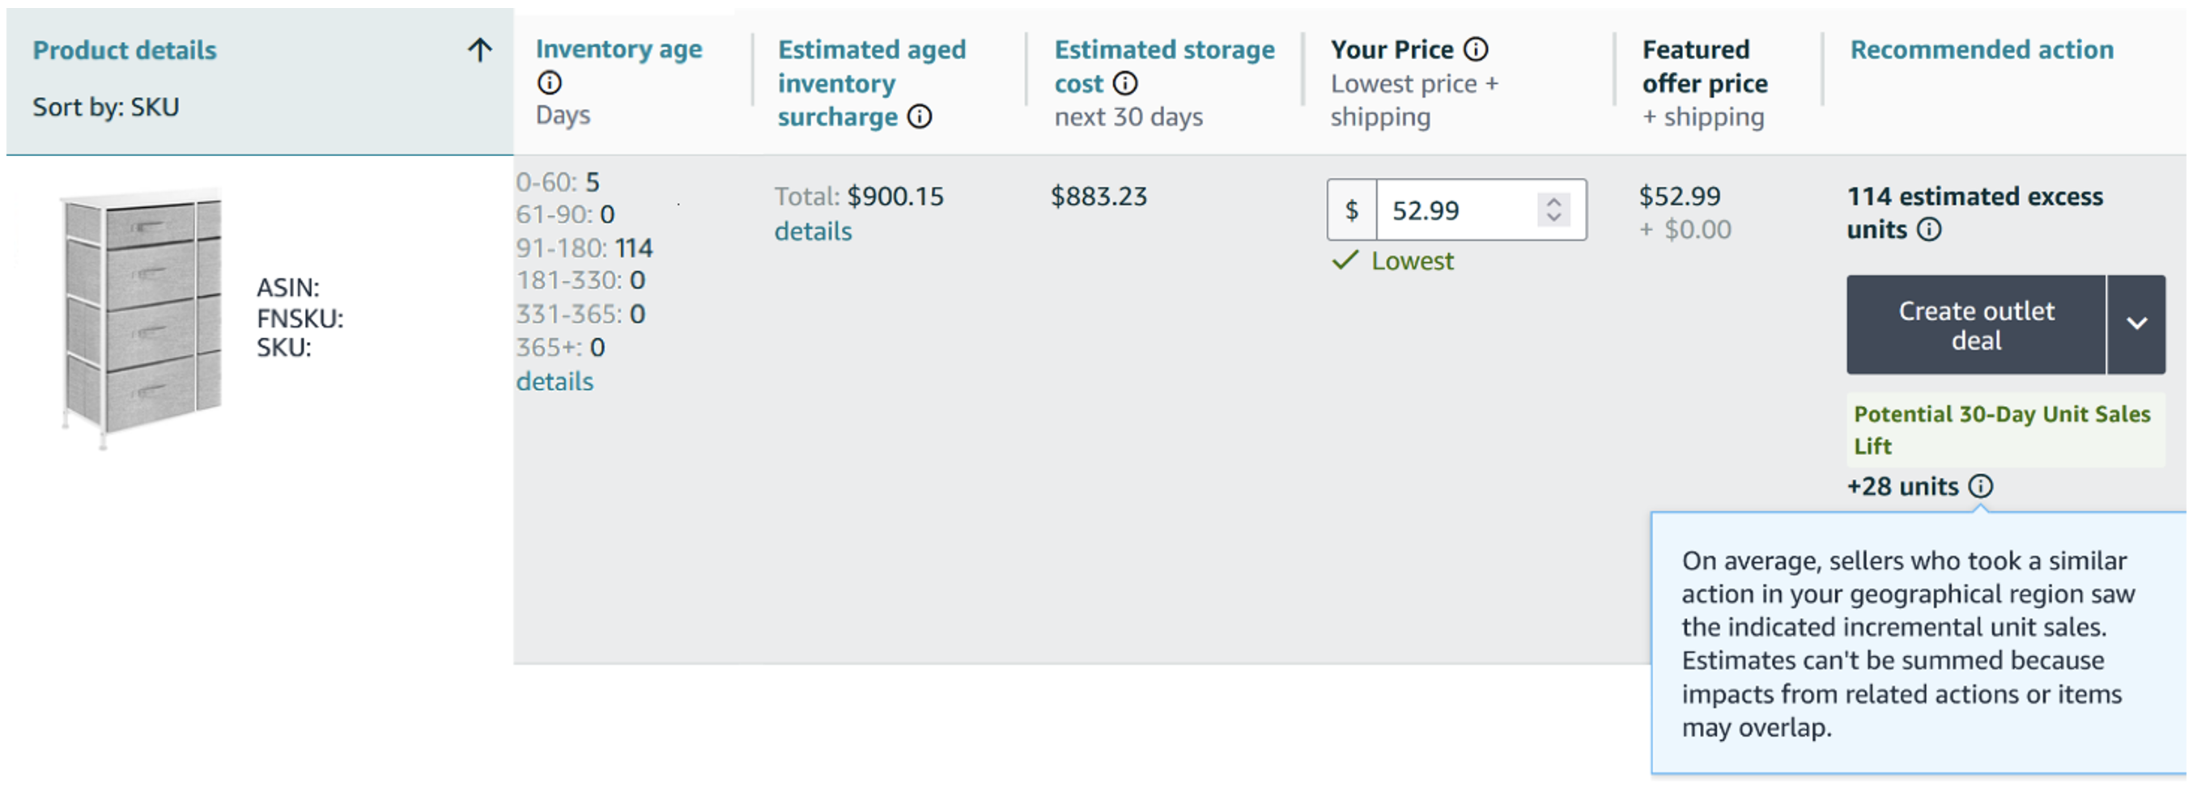Click the info icon beside Inventory age
The image size is (2197, 791).
(549, 82)
